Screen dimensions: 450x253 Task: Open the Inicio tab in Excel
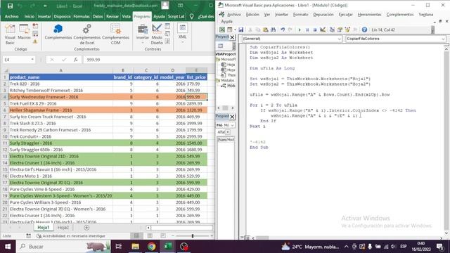(x=30, y=17)
